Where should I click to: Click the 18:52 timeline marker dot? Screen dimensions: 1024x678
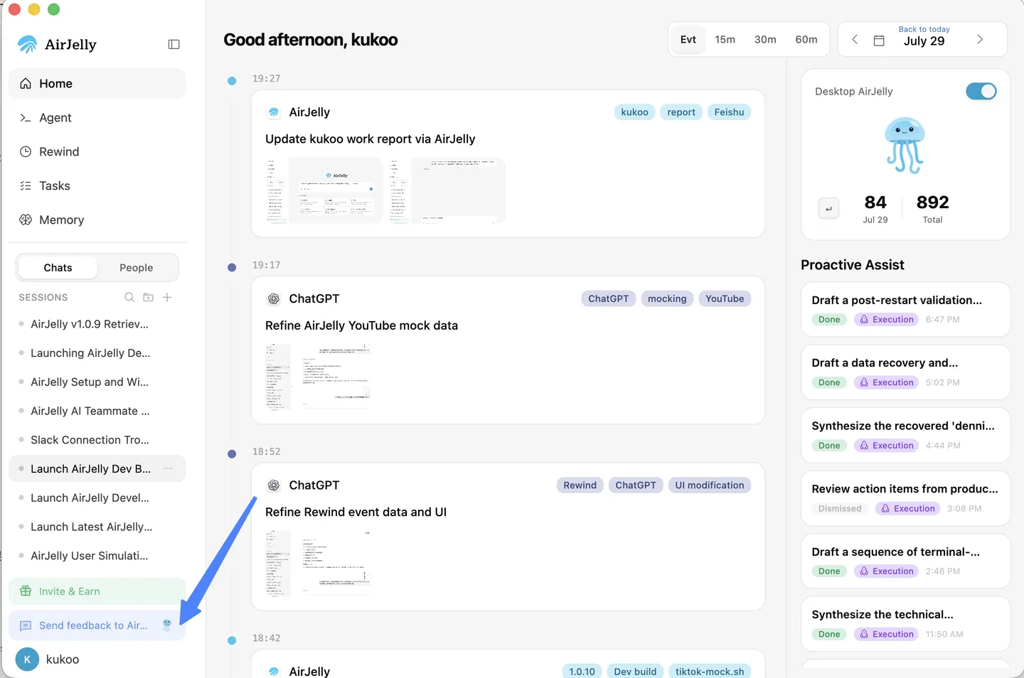pos(232,454)
